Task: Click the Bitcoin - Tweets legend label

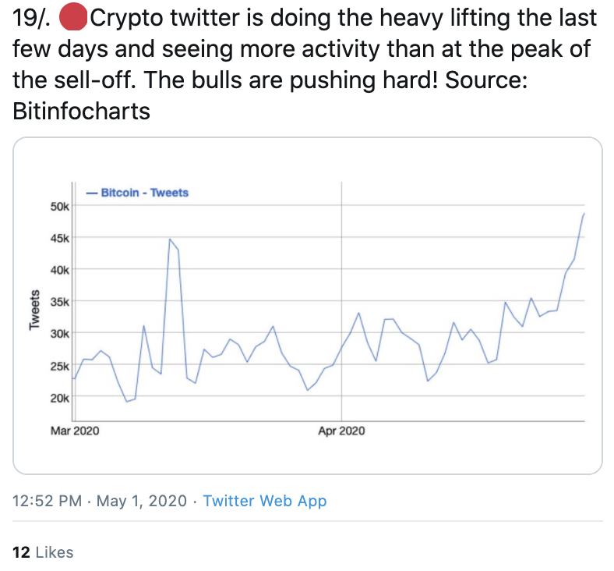Action: (145, 193)
